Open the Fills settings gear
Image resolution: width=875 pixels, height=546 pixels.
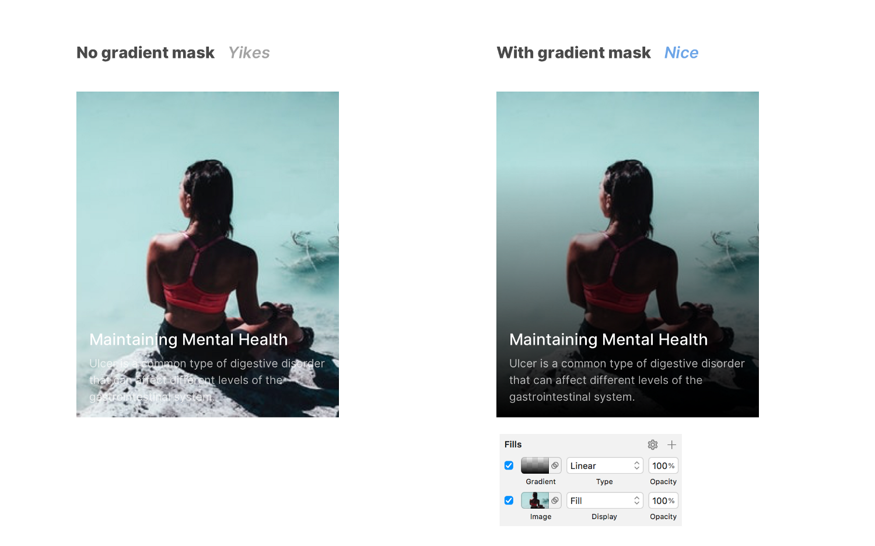tap(653, 444)
